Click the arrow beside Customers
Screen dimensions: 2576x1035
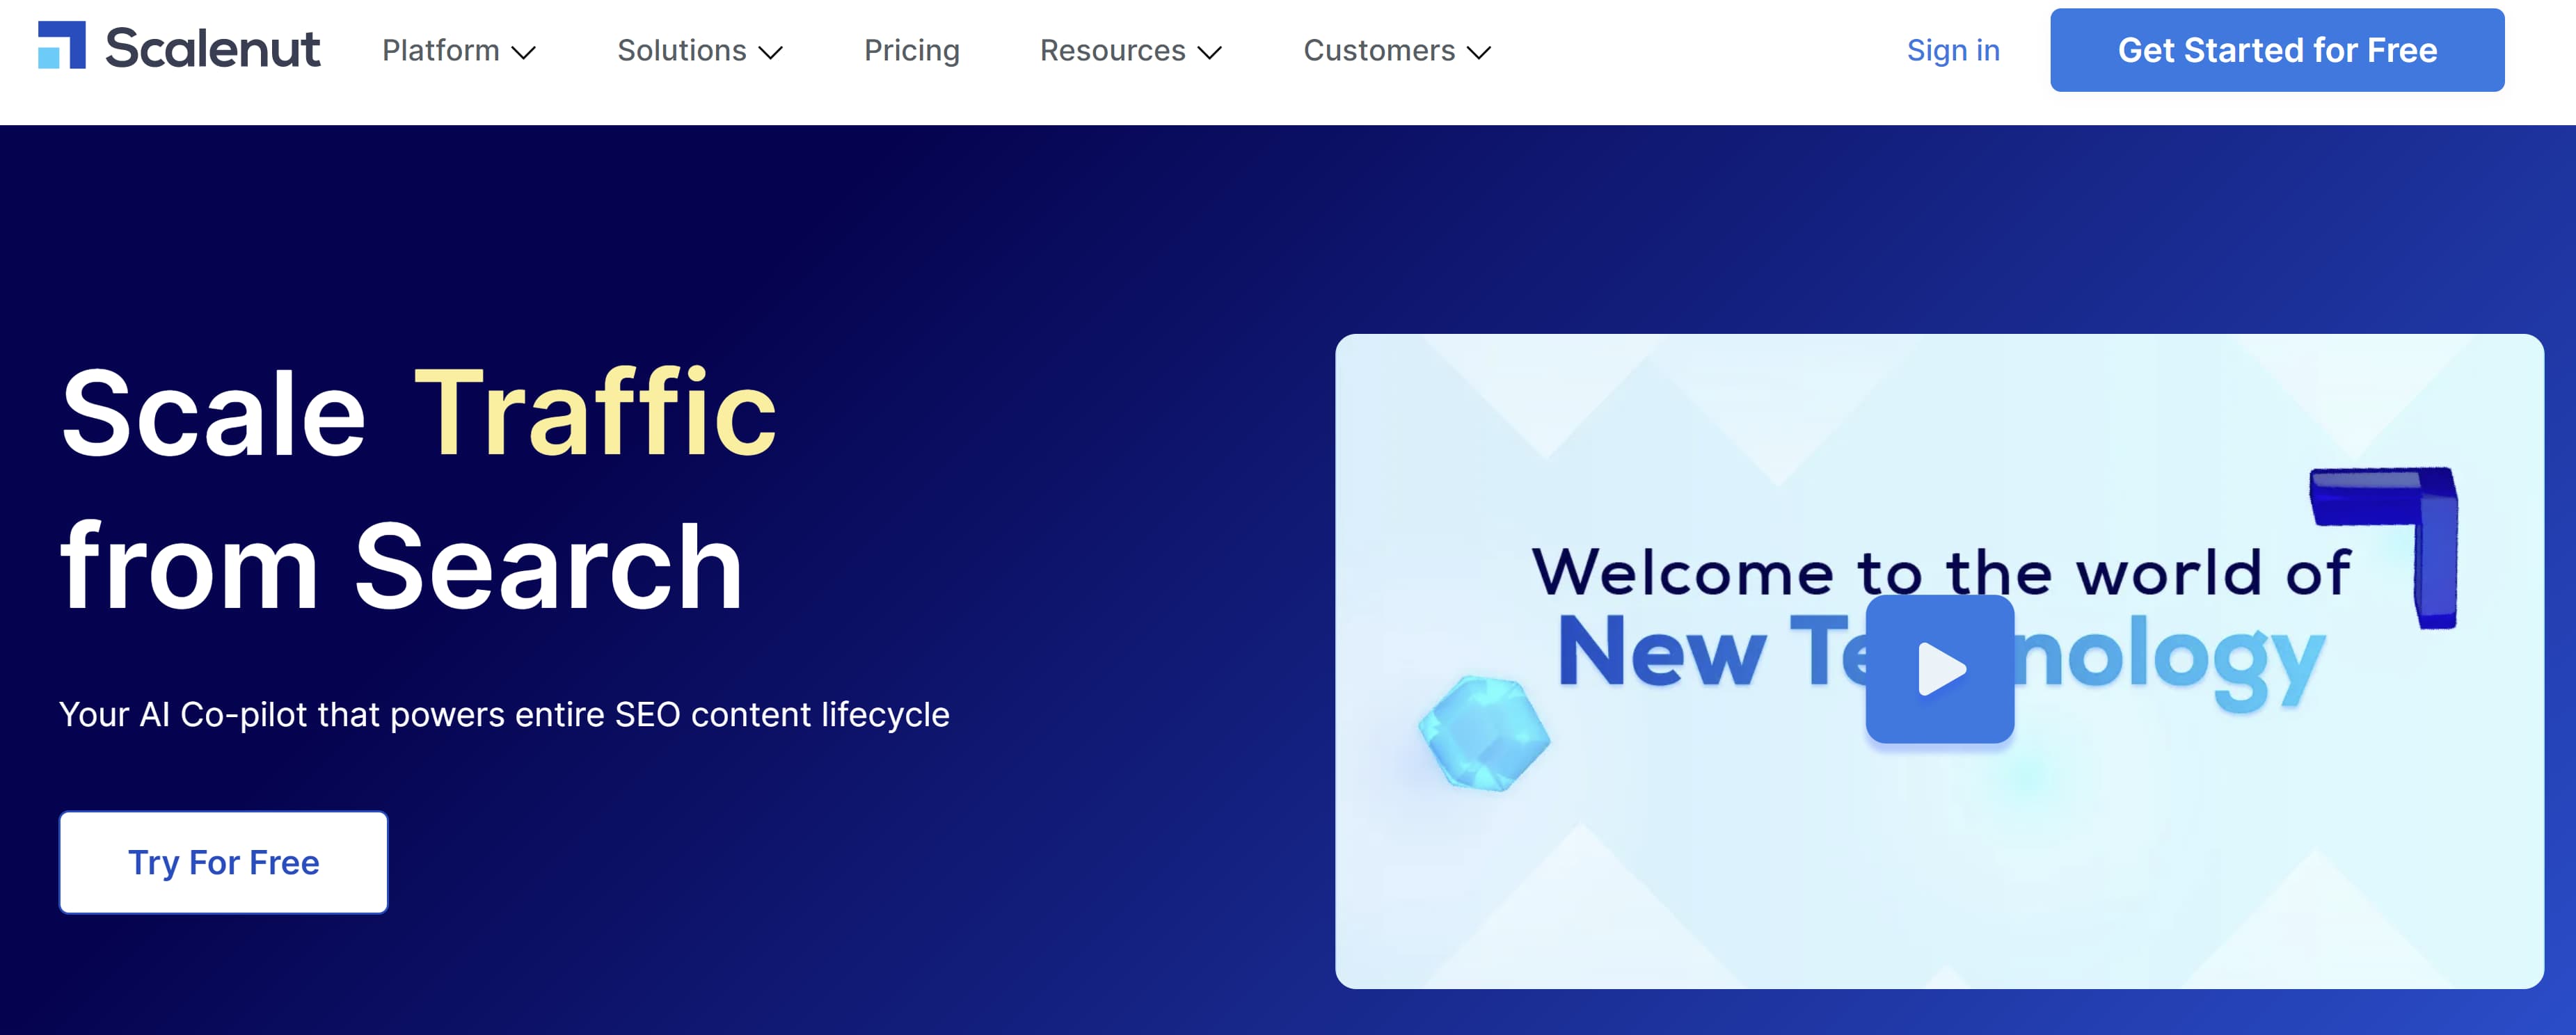[x=1478, y=53]
